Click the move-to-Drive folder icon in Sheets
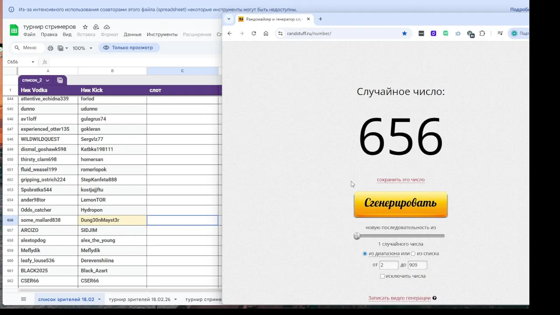This screenshot has height=315, width=560. 96,27
